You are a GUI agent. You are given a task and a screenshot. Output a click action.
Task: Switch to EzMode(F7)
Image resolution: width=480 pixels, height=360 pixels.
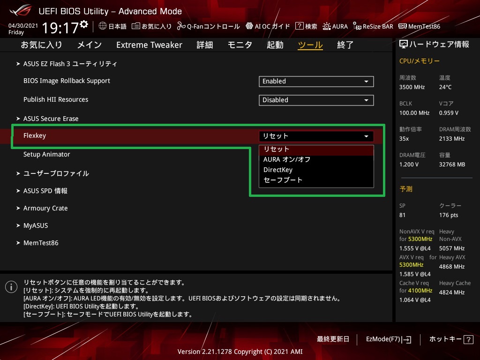pos(389,339)
